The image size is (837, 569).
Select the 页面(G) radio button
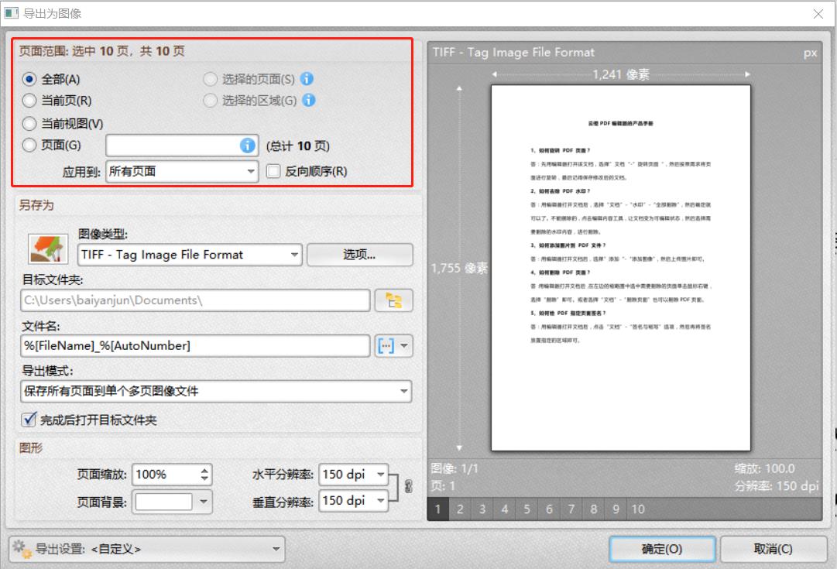tap(29, 145)
